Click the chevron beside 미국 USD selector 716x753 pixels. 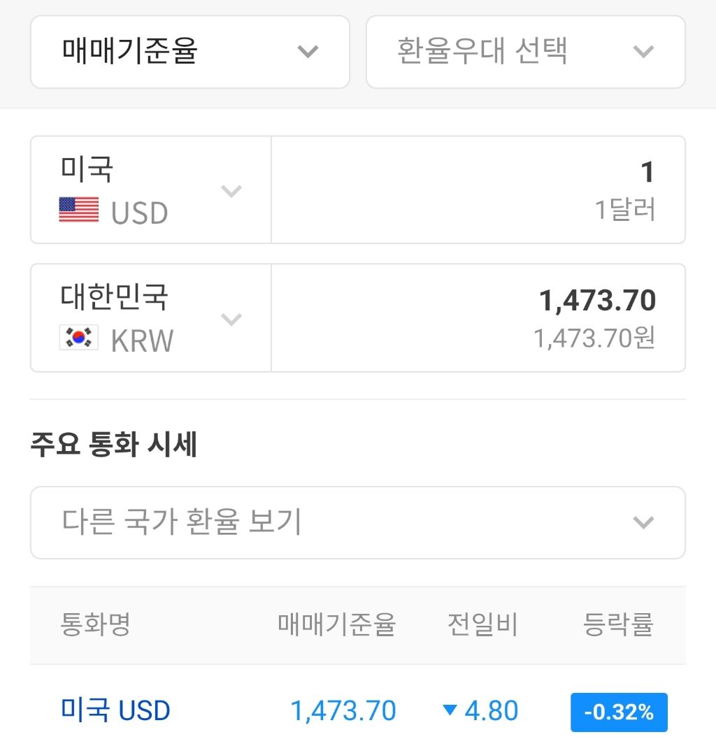click(x=231, y=191)
